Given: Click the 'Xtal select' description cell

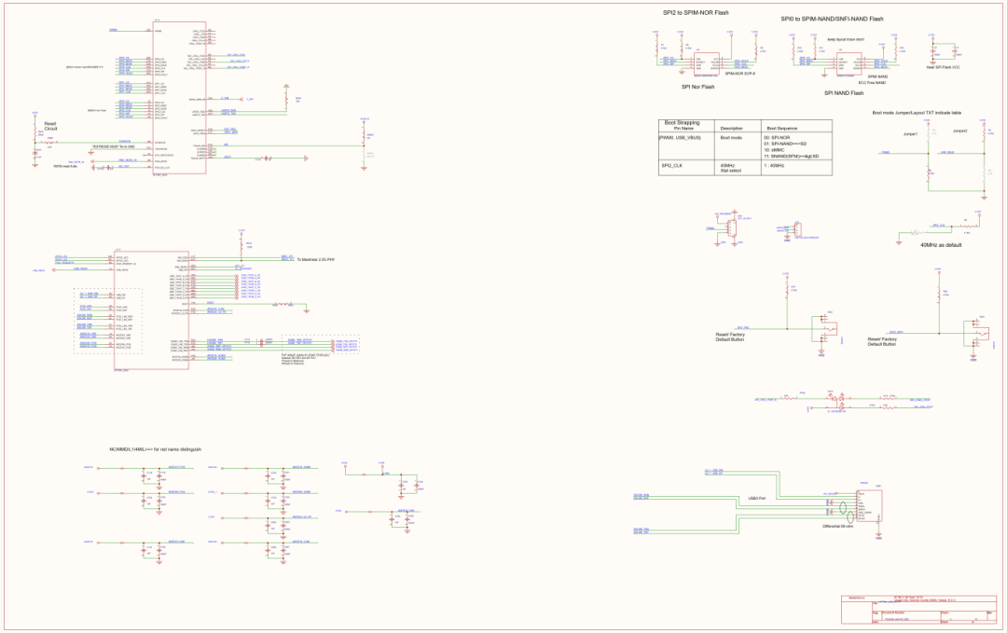Looking at the screenshot, I should (x=731, y=171).
